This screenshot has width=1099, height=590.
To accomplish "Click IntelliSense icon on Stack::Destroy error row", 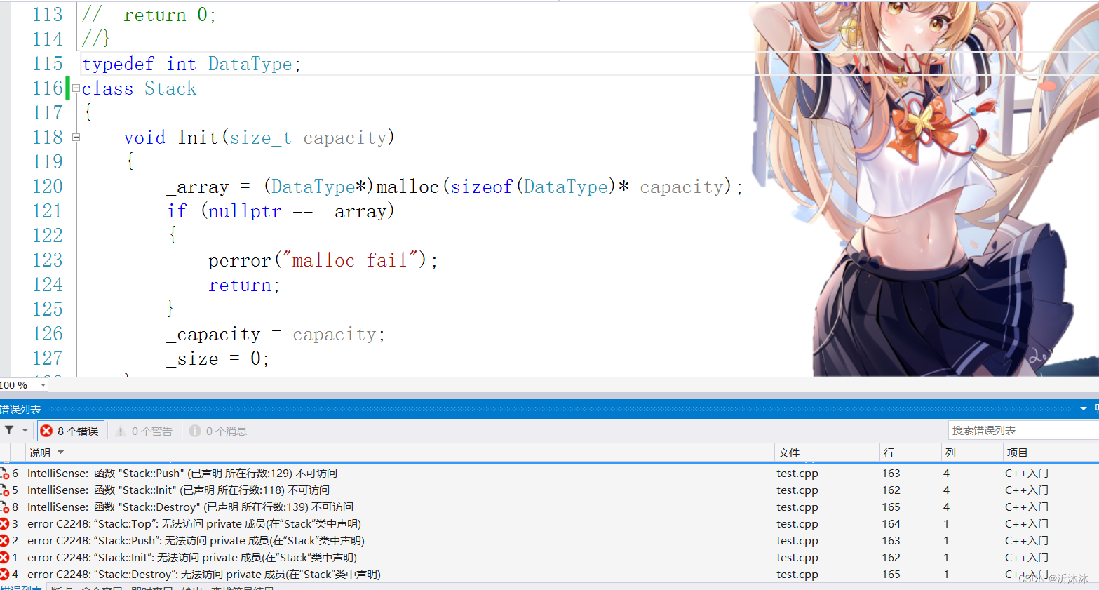I will 6,507.
